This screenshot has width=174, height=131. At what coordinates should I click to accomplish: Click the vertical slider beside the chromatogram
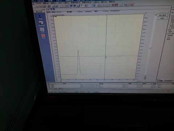(150, 48)
